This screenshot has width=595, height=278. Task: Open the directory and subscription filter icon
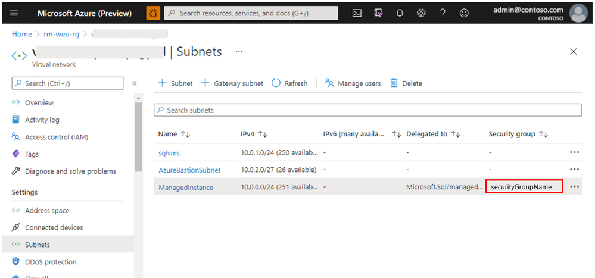tap(378, 13)
